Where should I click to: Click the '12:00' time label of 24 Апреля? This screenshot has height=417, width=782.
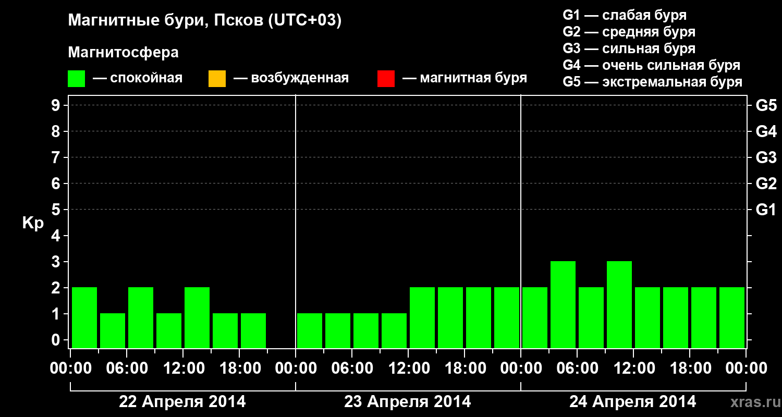point(633,368)
